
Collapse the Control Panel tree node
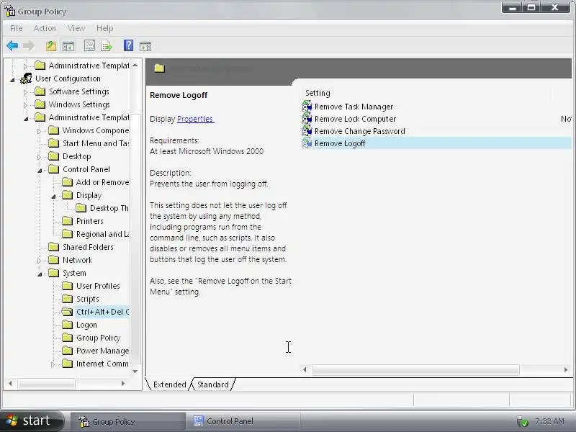[x=40, y=170]
